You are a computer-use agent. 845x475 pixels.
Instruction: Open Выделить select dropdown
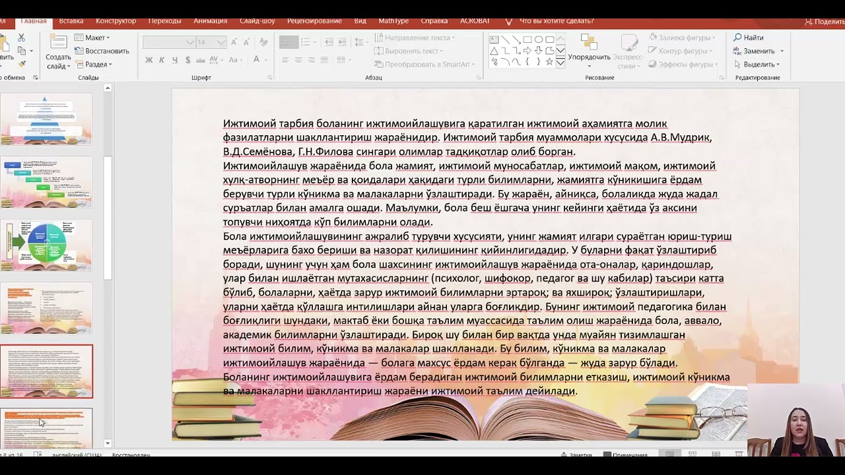pyautogui.click(x=757, y=65)
